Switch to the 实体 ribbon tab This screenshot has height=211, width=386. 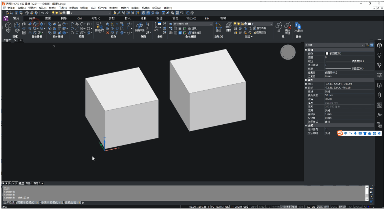coord(32,18)
